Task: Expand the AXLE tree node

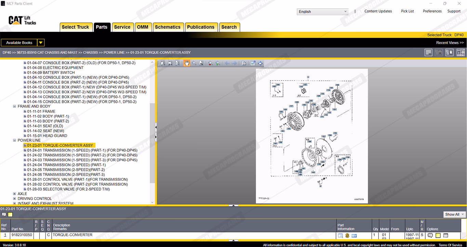Action: 15,194
